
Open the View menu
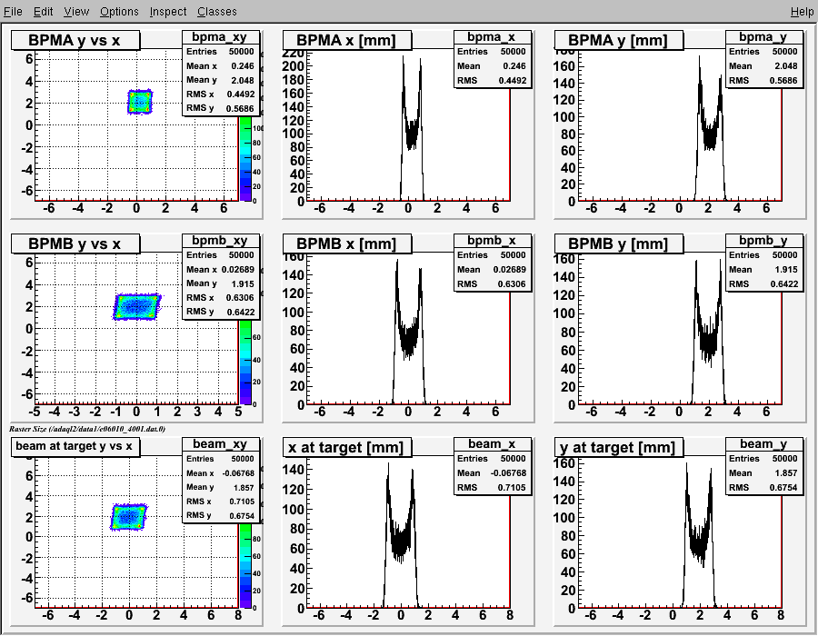click(76, 11)
